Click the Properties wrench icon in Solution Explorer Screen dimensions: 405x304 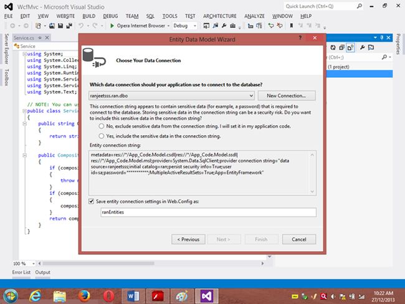(x=362, y=47)
